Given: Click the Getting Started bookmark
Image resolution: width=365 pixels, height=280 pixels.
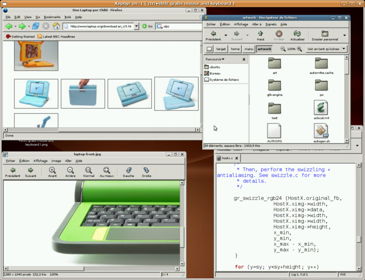Looking at the screenshot, I should 20,36.
